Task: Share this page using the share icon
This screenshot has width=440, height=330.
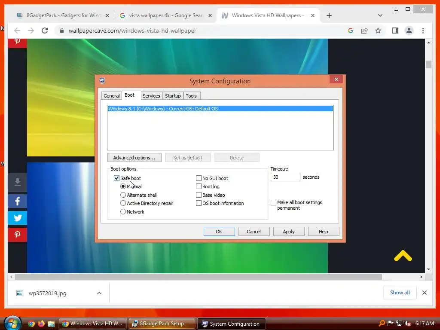Action: click(364, 31)
